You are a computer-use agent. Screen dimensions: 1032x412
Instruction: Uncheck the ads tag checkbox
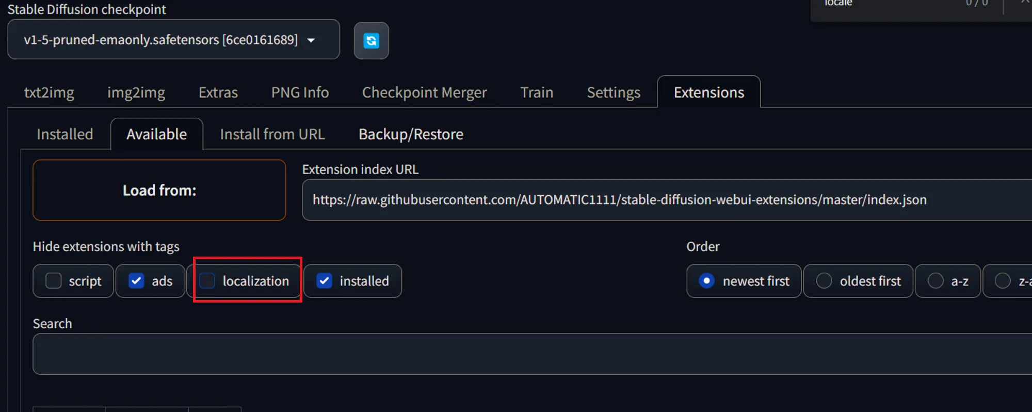136,281
